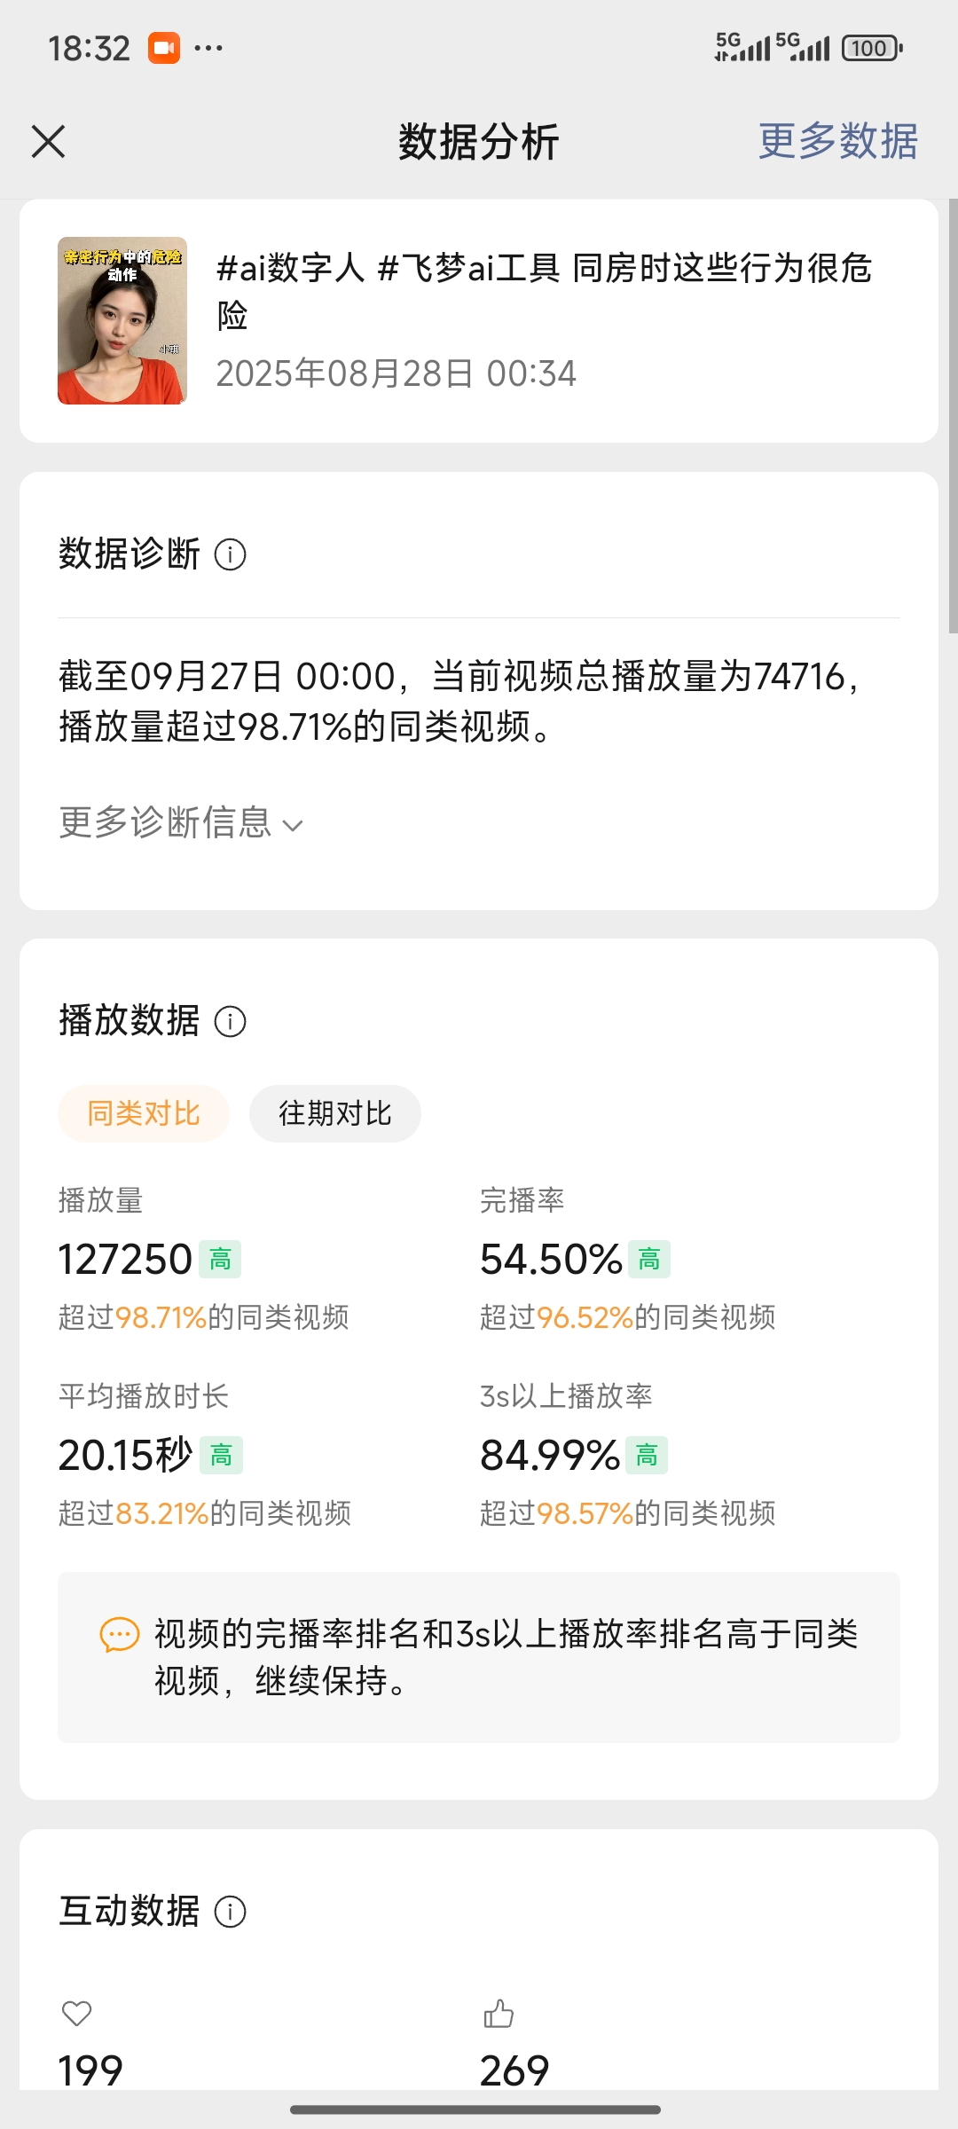Tap the orange chat bubble tip icon
The image size is (958, 2129).
point(120,1634)
